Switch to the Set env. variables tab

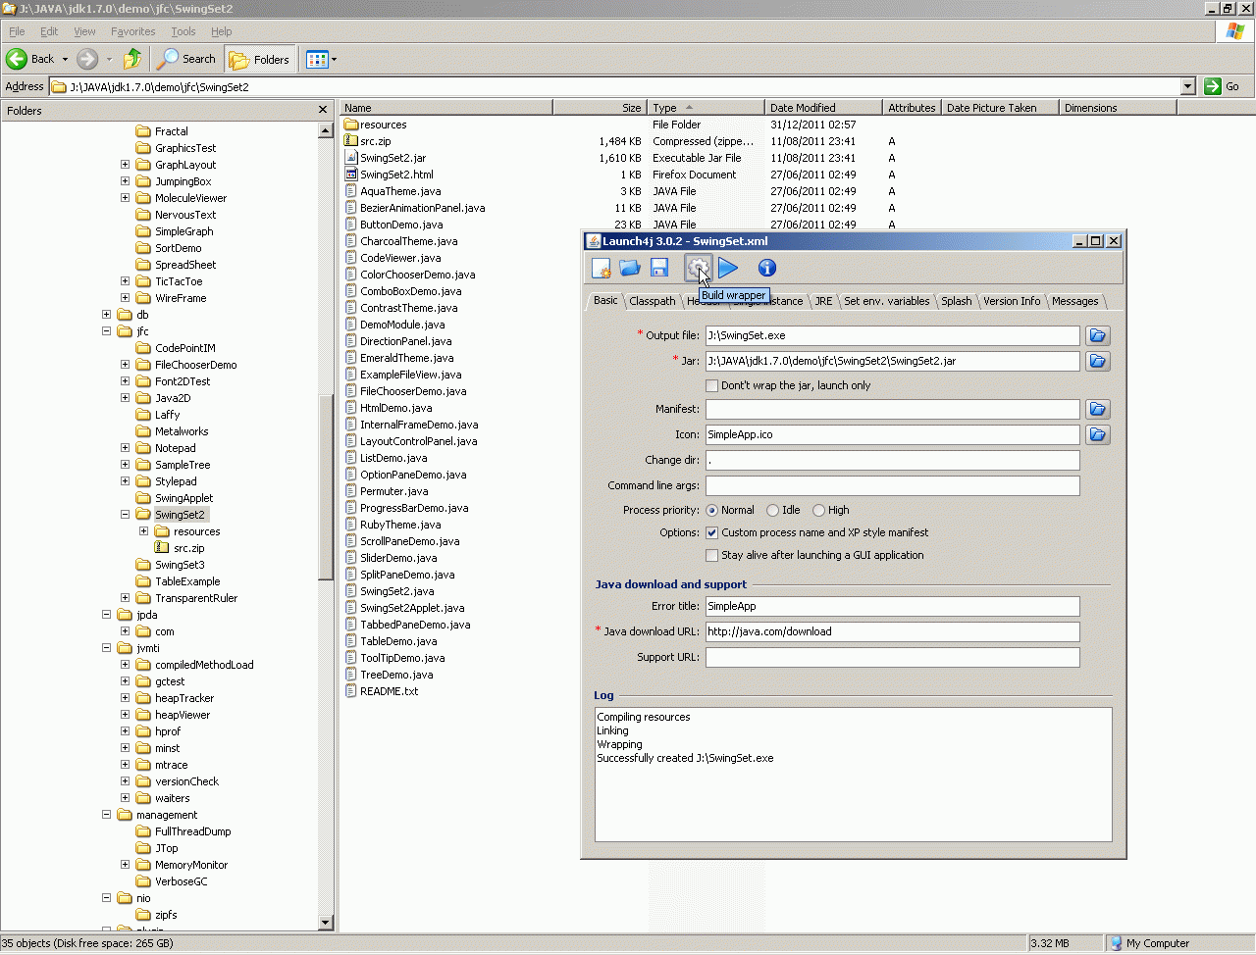(x=887, y=301)
